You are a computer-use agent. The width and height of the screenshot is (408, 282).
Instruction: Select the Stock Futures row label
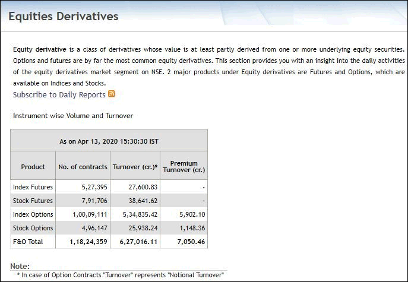coord(33,201)
